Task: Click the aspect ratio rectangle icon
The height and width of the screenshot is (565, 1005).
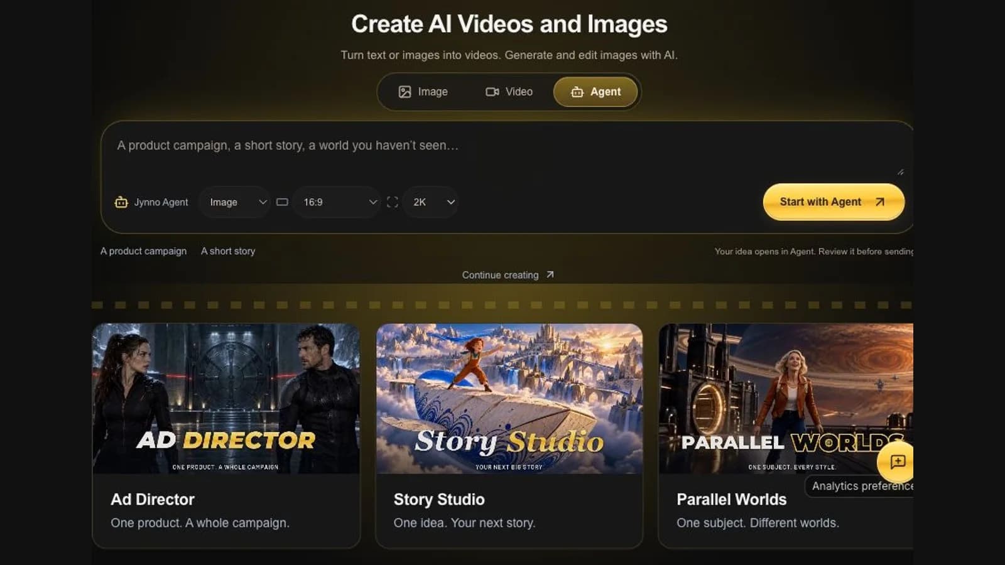Action: pos(283,202)
